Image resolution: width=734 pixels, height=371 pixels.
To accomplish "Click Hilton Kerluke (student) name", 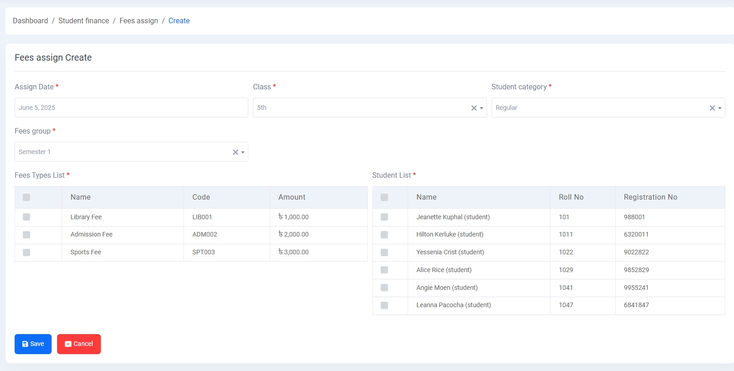I will [x=450, y=234].
